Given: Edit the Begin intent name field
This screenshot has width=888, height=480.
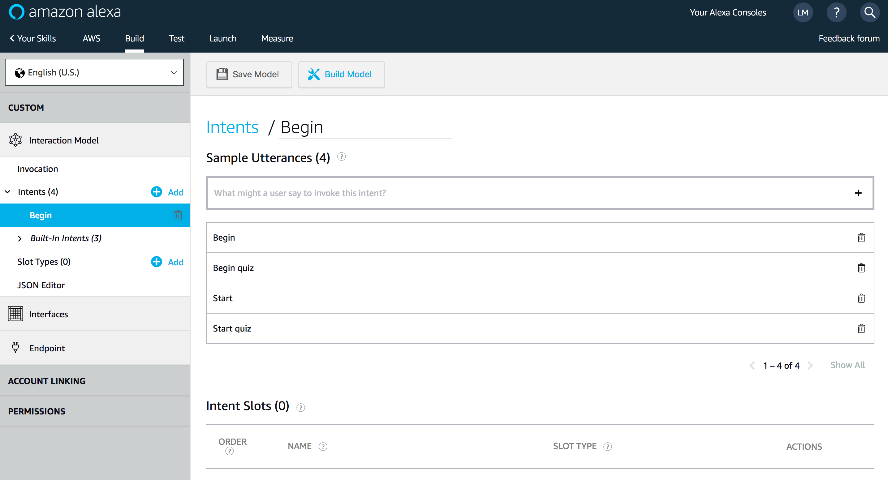Looking at the screenshot, I should pos(365,127).
